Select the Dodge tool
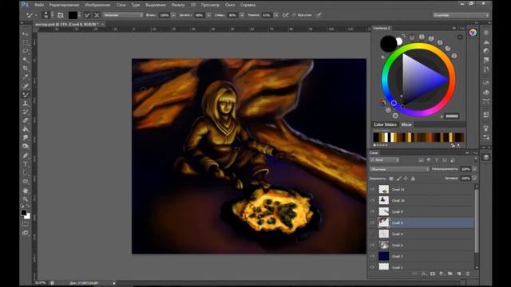511x287 pixels. click(x=26, y=147)
